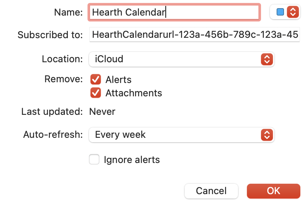Click the Auto-refresh label
The height and width of the screenshot is (203, 307).
click(53, 134)
